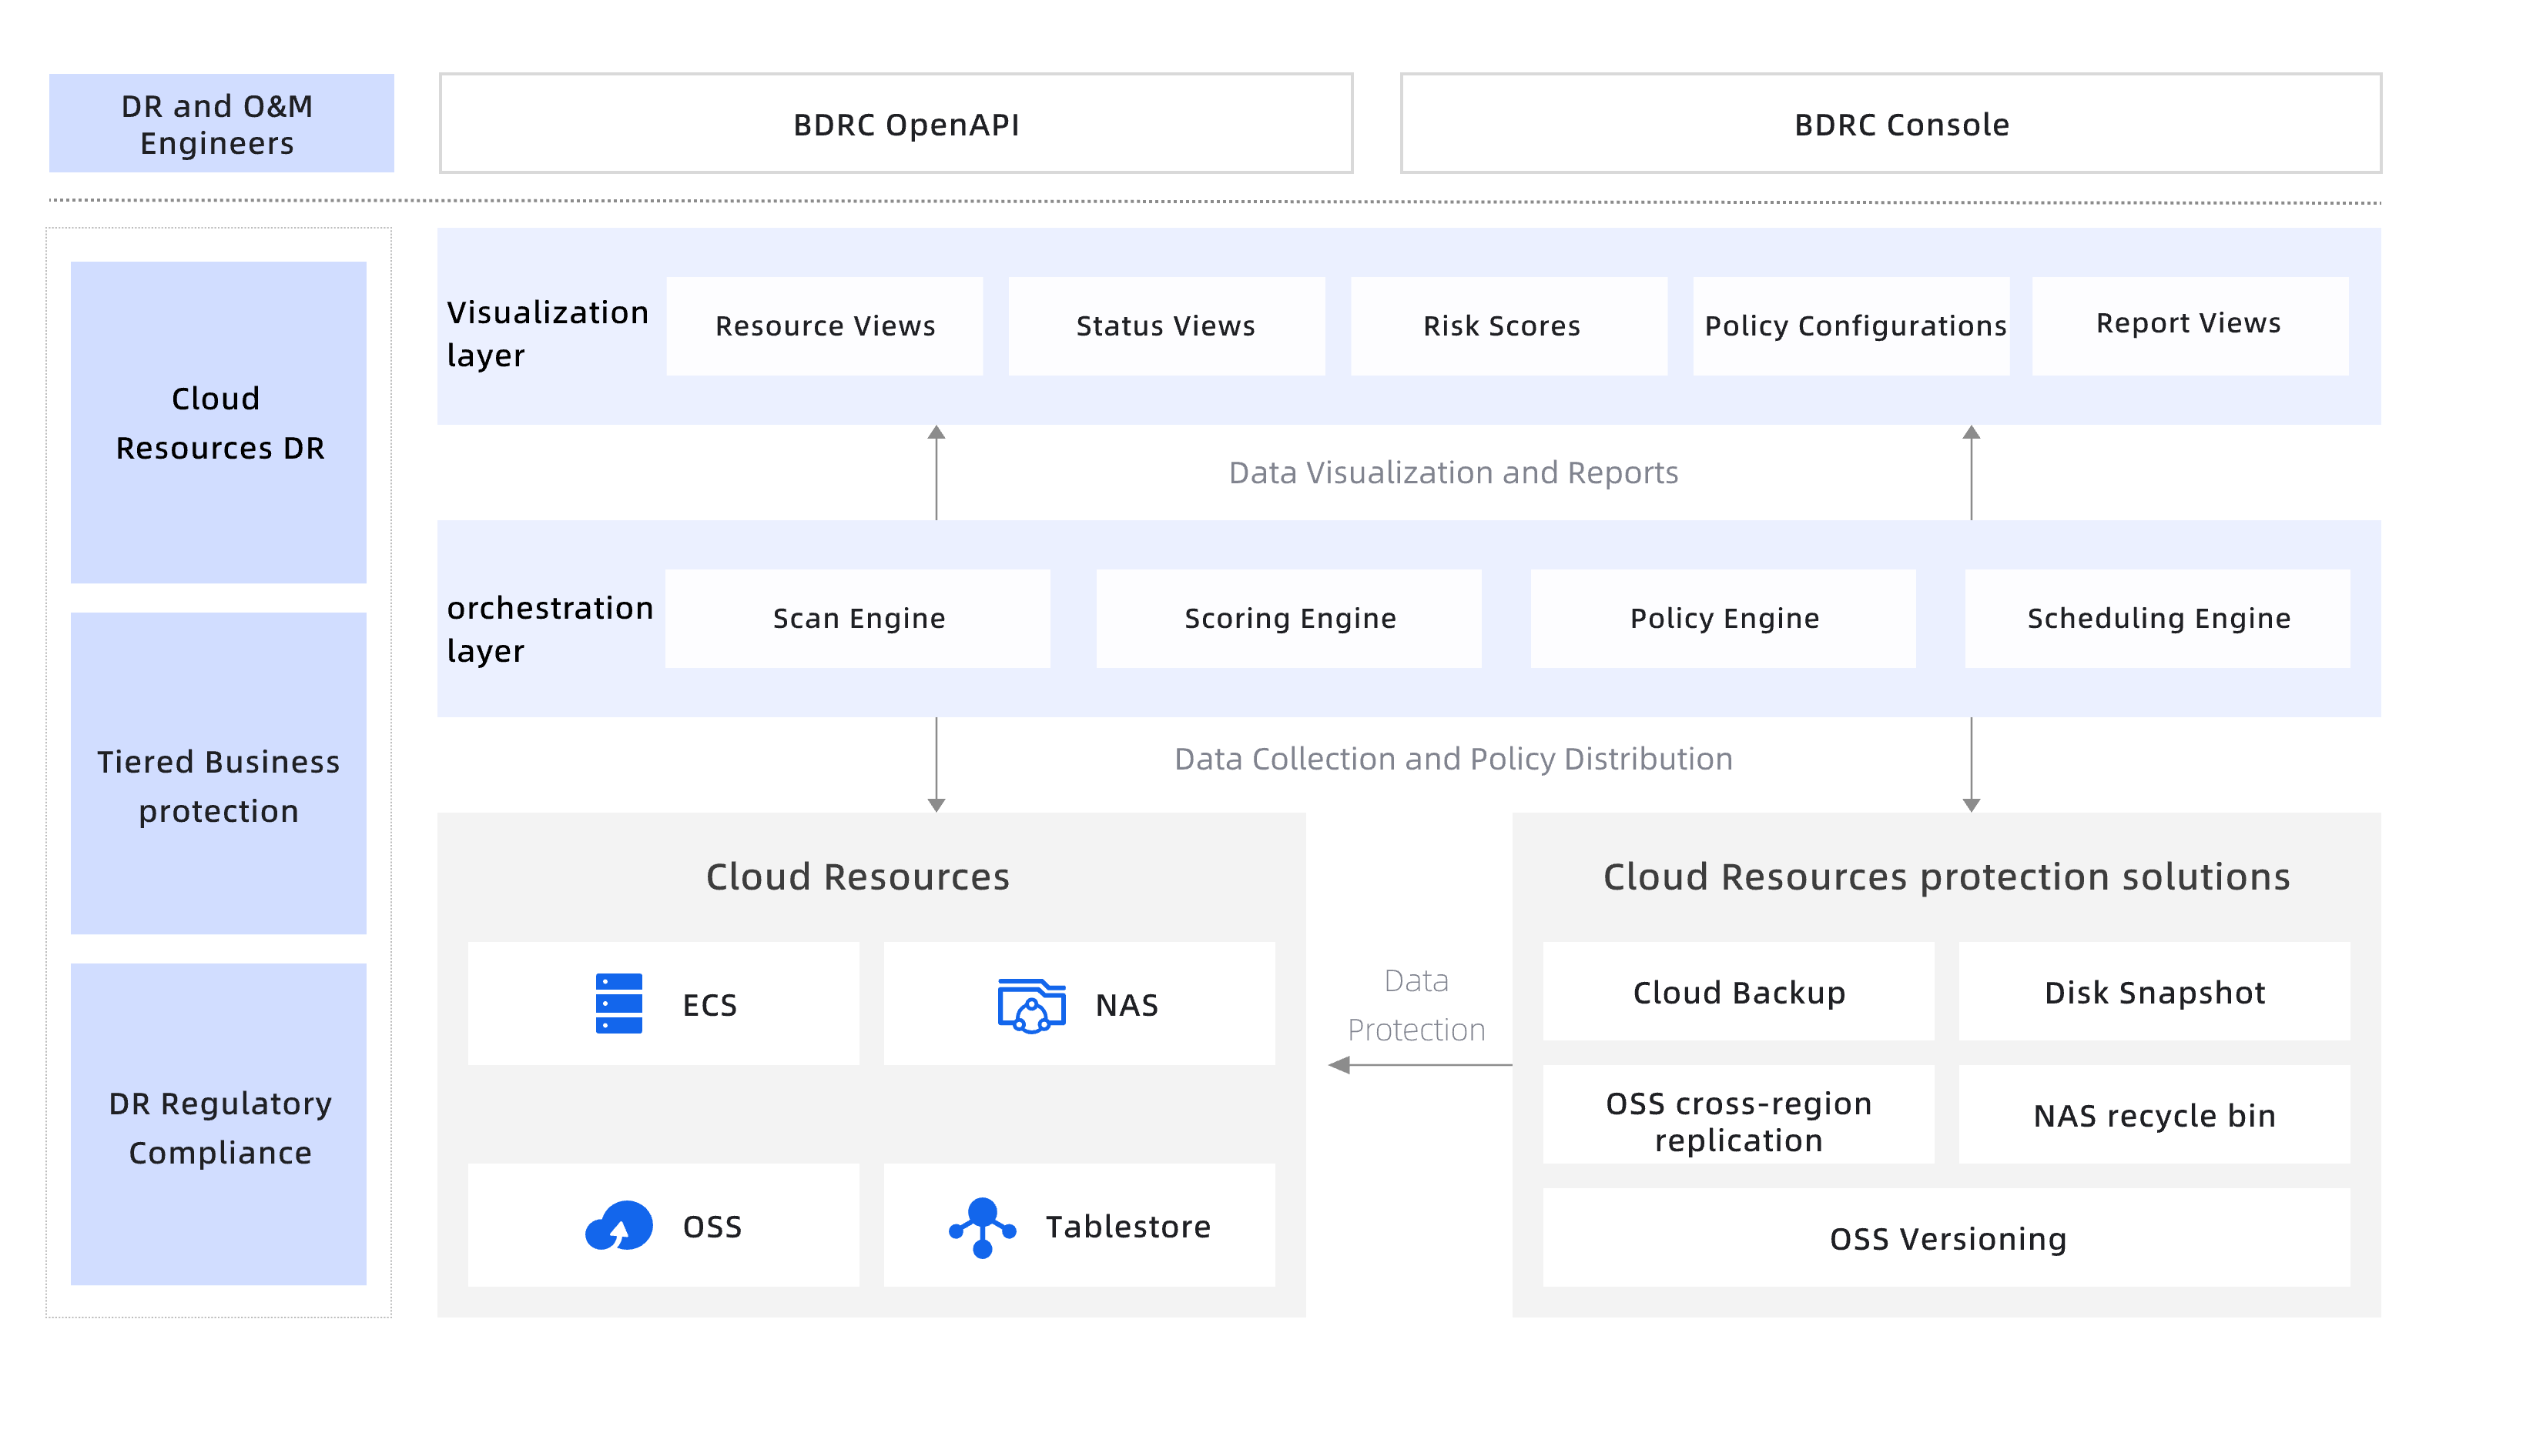
Task: Click the left upward arrow below Visualization layer
Action: (936, 472)
